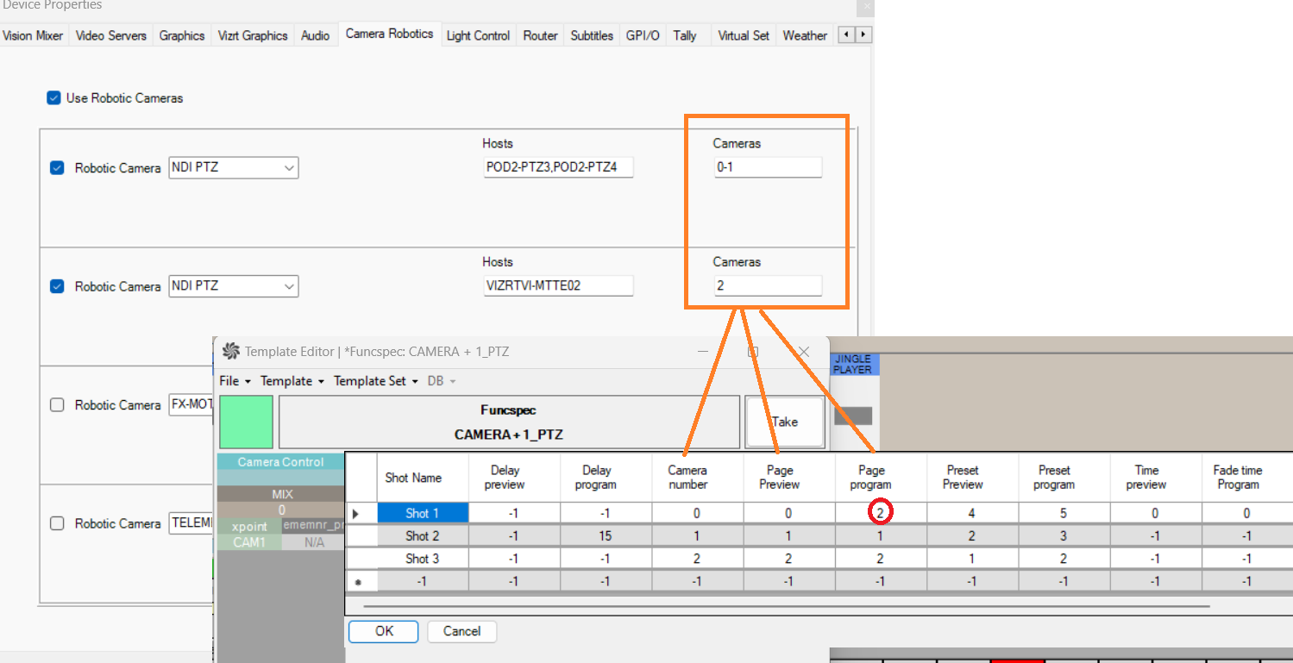
Task: Open the File menu in Template Editor
Action: coord(234,381)
